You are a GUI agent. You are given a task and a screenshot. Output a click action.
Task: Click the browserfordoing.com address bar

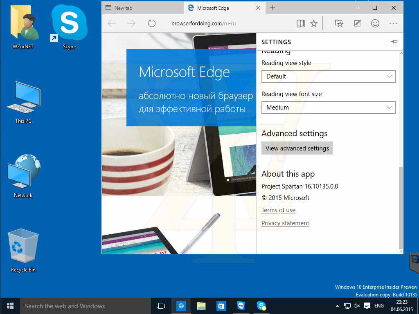(x=230, y=23)
